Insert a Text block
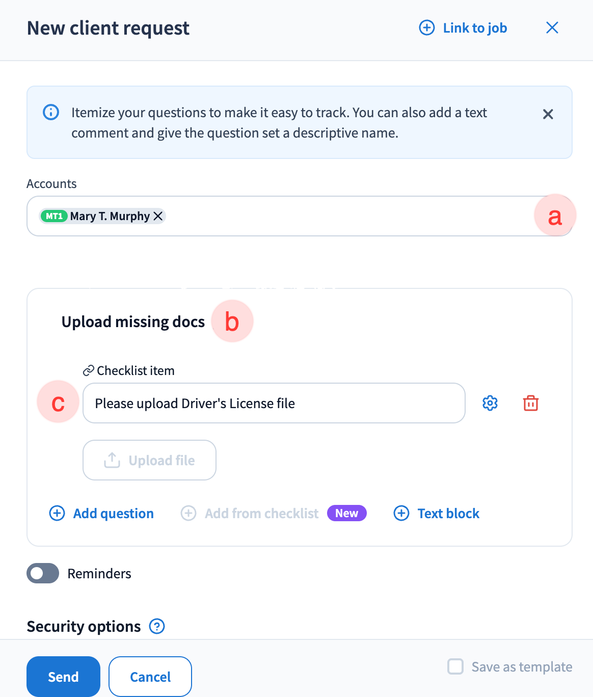 [x=448, y=514]
